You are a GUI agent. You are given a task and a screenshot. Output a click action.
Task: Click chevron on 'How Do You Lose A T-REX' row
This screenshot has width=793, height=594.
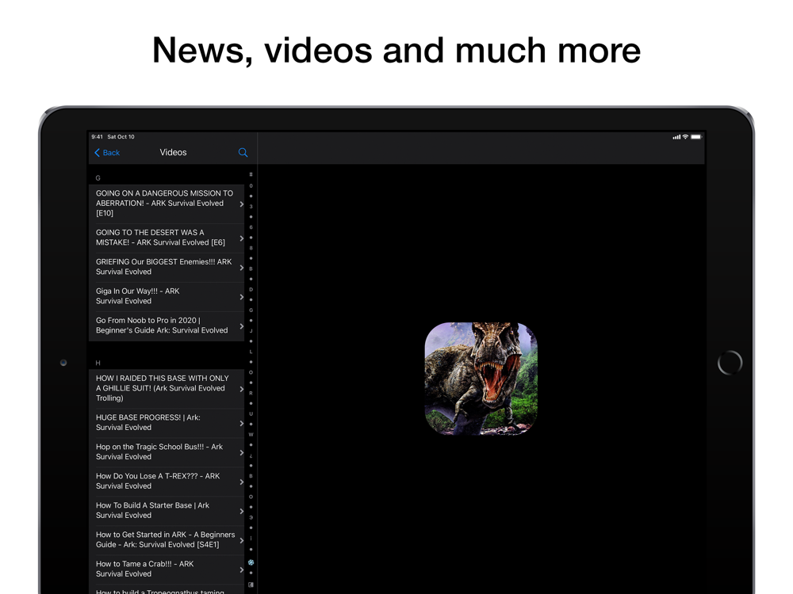241,482
